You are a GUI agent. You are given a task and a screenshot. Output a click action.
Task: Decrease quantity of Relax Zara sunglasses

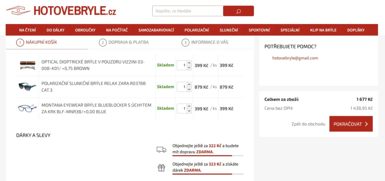[x=189, y=89]
